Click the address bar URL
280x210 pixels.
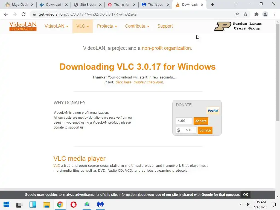[87, 14]
